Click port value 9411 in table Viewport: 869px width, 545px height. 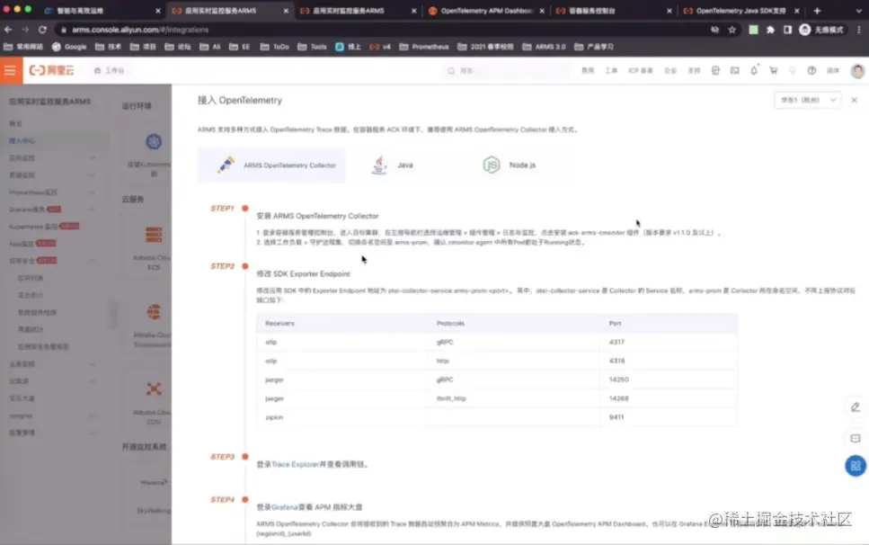(616, 417)
